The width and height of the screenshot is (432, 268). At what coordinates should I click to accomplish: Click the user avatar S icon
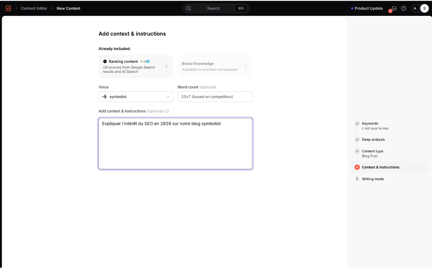pos(424,8)
